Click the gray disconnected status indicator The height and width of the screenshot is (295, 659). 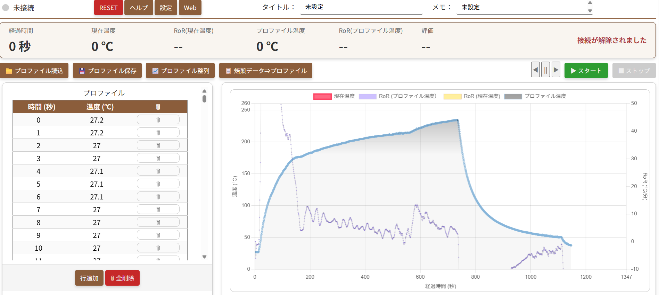point(6,8)
